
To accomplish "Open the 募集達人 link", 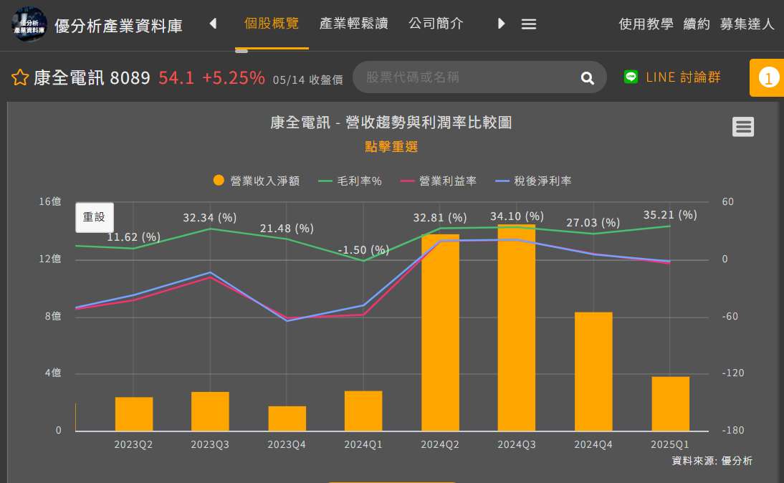I will tap(747, 24).
